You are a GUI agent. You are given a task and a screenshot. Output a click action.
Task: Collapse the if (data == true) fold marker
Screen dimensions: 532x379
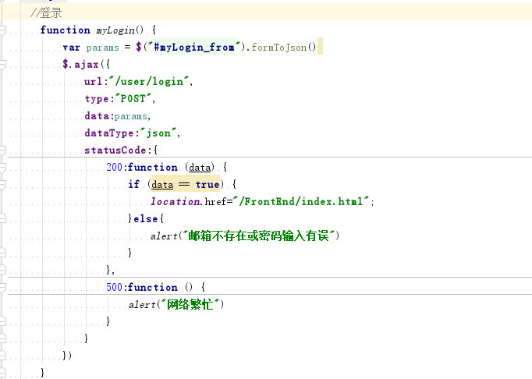coord(2,185)
